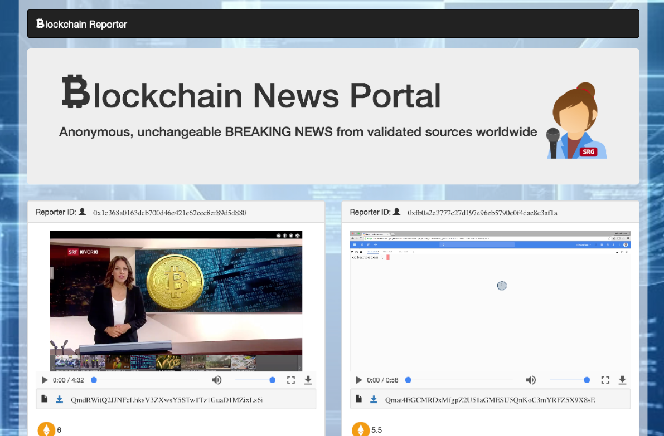Open the Blockchain Reporter navbar brand link
664x436 pixels.
tap(82, 24)
